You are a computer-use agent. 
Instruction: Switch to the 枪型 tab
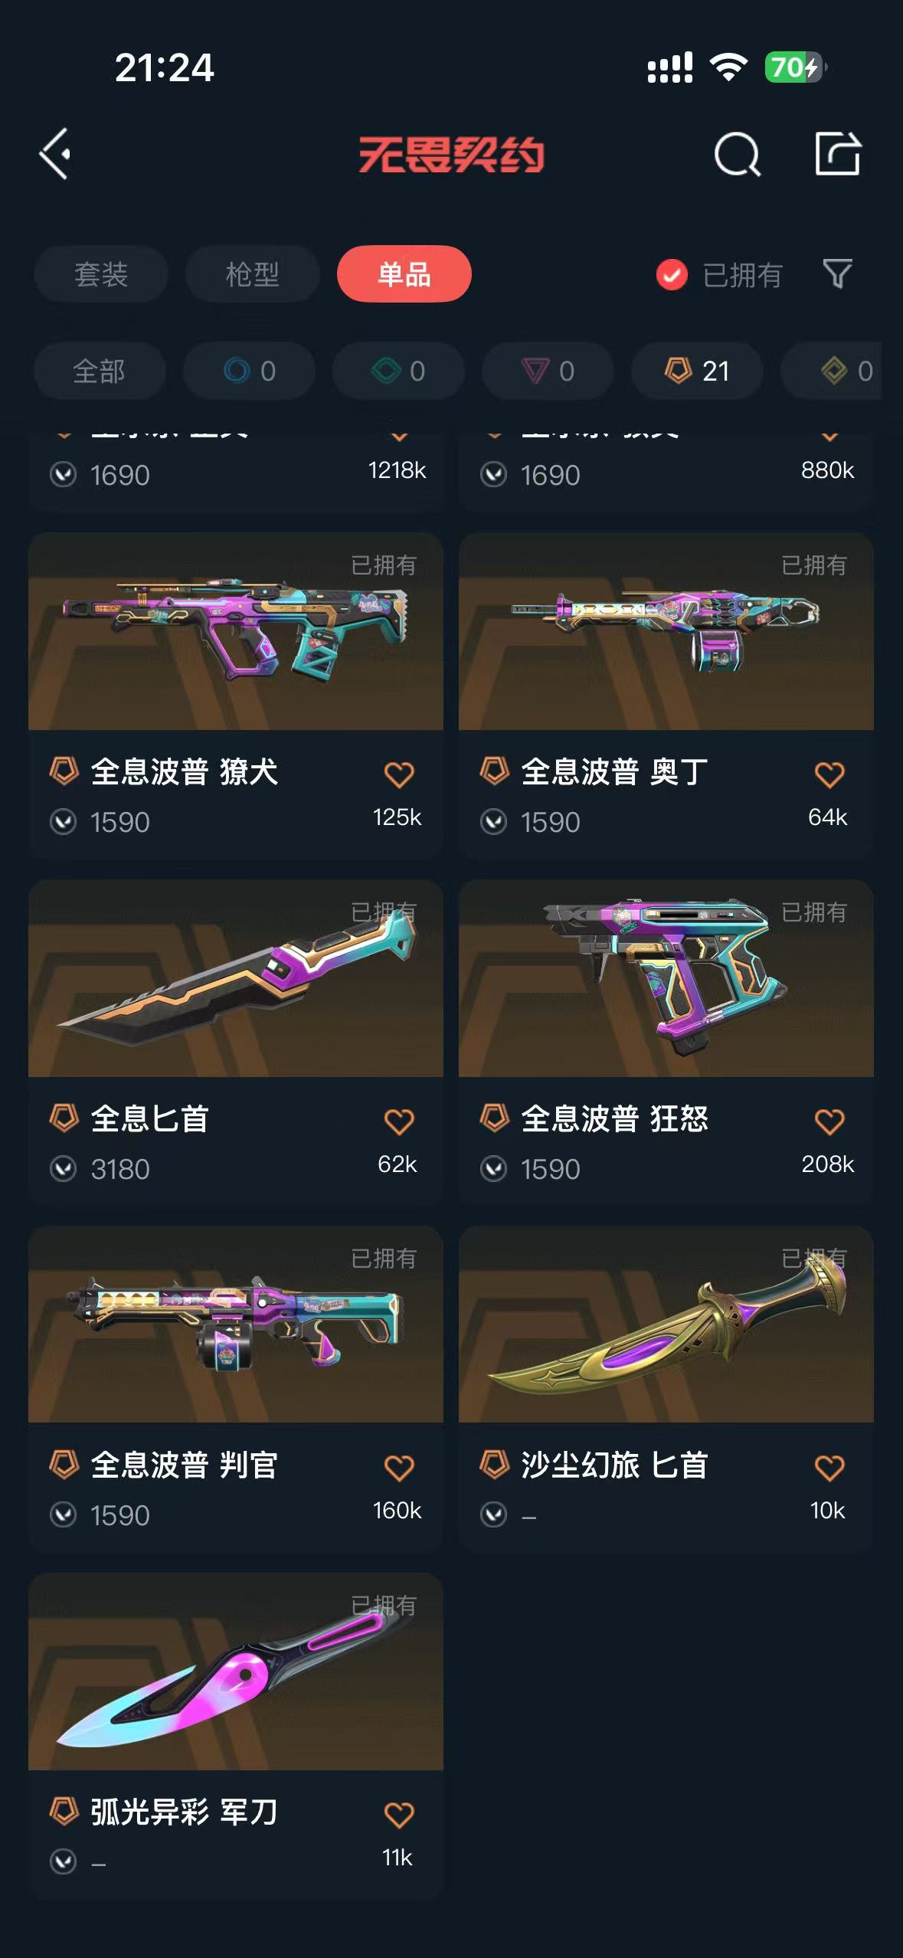pos(252,273)
